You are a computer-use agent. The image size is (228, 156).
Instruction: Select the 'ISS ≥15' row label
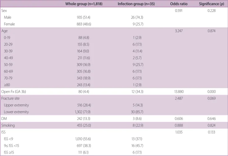pyautogui.click(x=9, y=152)
